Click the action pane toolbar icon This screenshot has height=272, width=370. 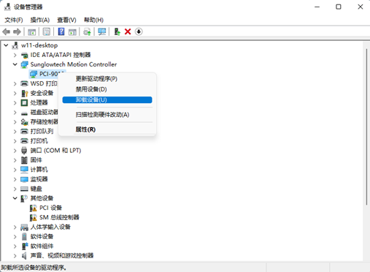72,31
